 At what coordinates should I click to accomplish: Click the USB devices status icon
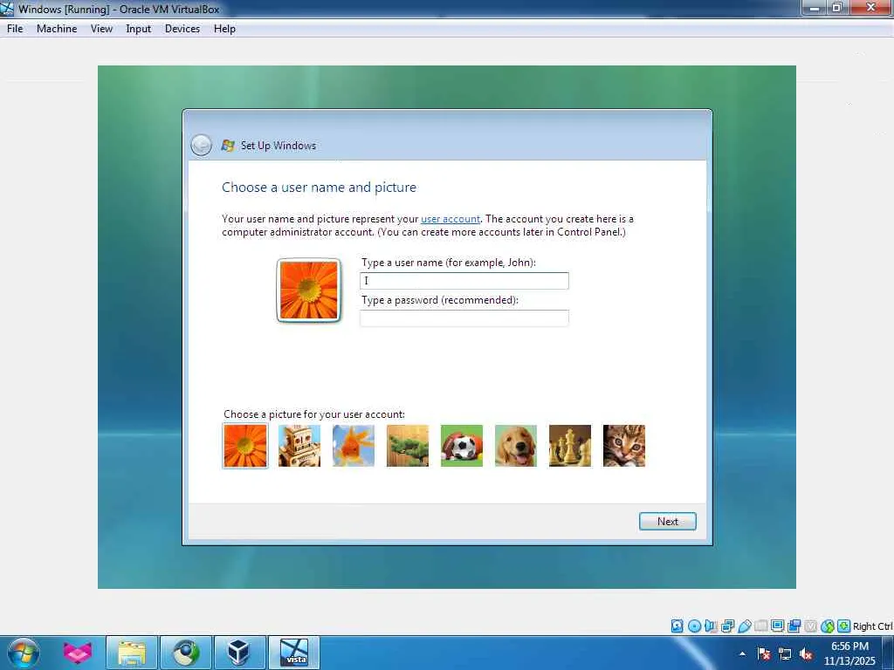pos(744,626)
